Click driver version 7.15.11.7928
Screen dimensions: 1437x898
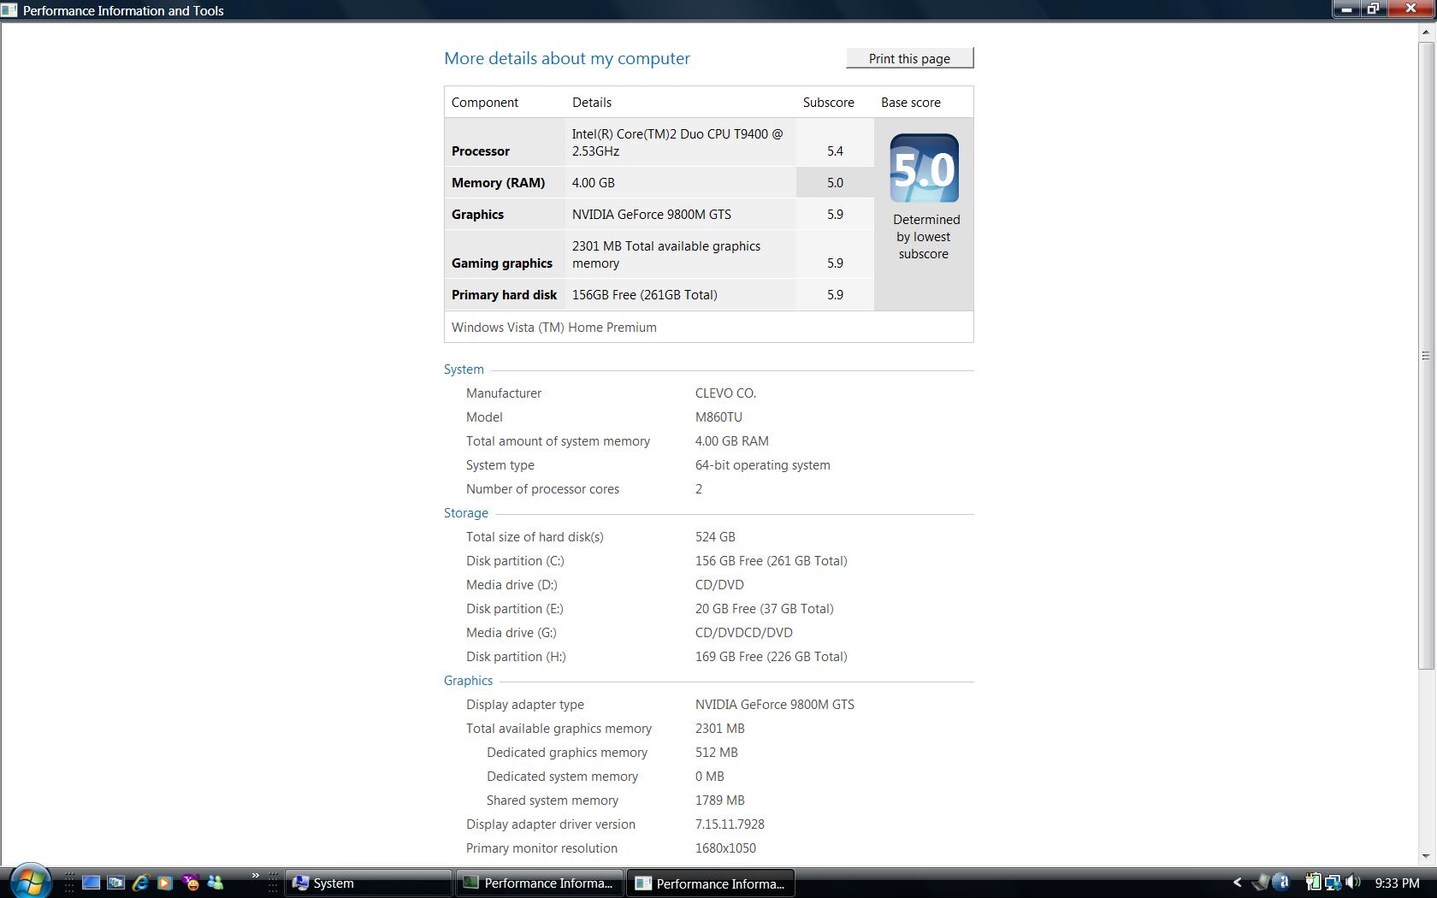pyautogui.click(x=730, y=824)
